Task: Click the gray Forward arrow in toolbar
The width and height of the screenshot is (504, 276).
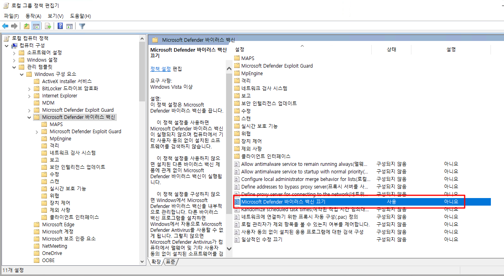Action: click(14, 26)
